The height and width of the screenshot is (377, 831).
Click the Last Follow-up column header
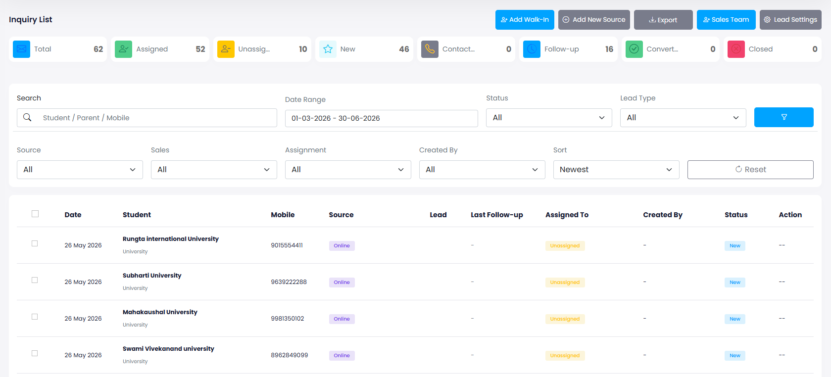[496, 215]
